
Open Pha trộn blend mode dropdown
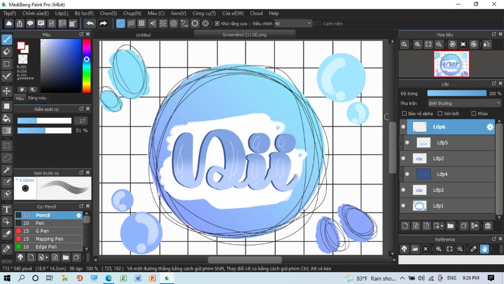pos(464,104)
